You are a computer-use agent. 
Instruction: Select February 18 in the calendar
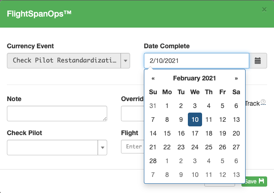pos(208,133)
